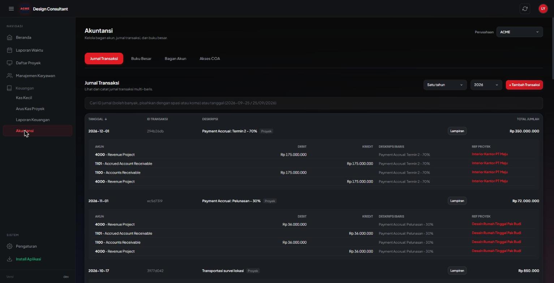Open Lampiran for Pelunasan - 30% transaction
The image size is (554, 283).
tap(457, 201)
